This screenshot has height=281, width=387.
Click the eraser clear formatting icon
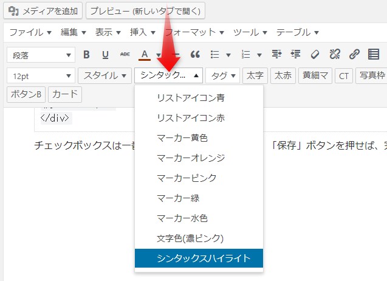(315, 55)
